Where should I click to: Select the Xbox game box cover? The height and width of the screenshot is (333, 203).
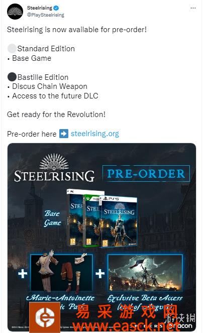91,221
